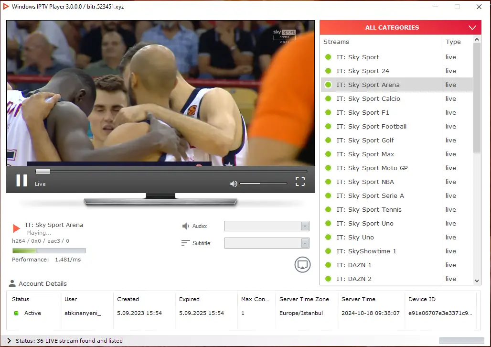Click the Streams column header
The width and height of the screenshot is (491, 347).
point(381,42)
